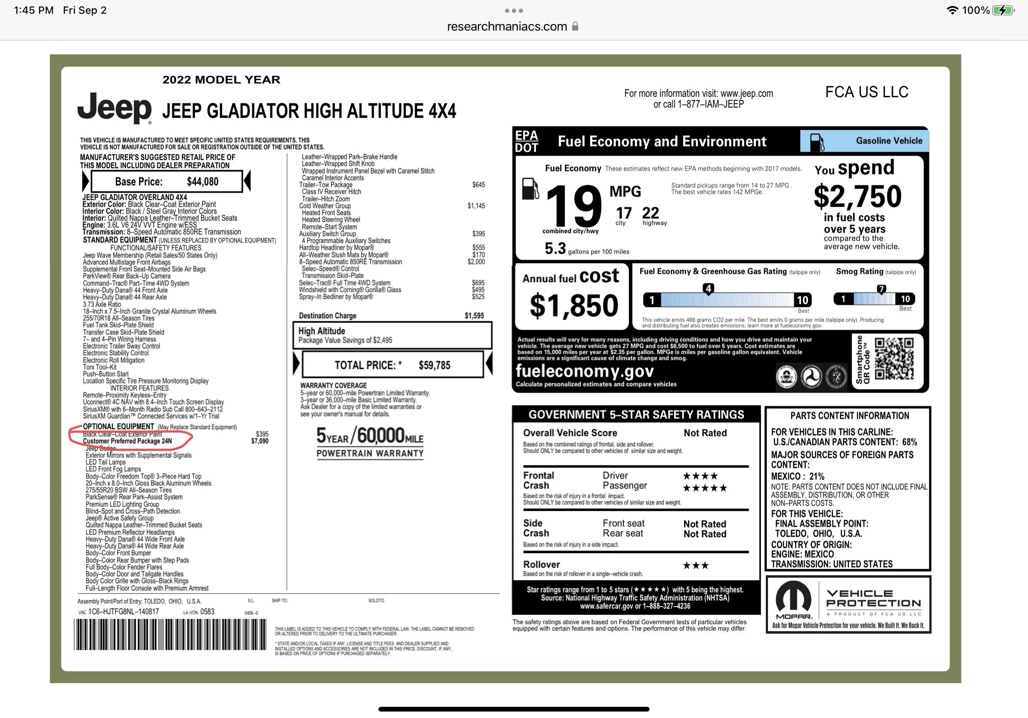Tap the lock icon beside researchmaniacs.com
The image size is (1028, 718).
click(x=575, y=26)
